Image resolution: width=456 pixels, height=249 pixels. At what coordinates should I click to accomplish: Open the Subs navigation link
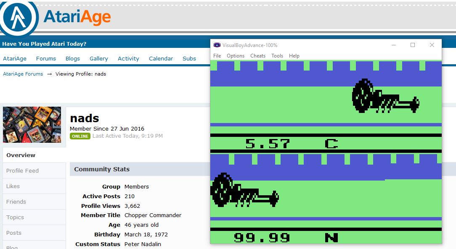click(x=189, y=59)
